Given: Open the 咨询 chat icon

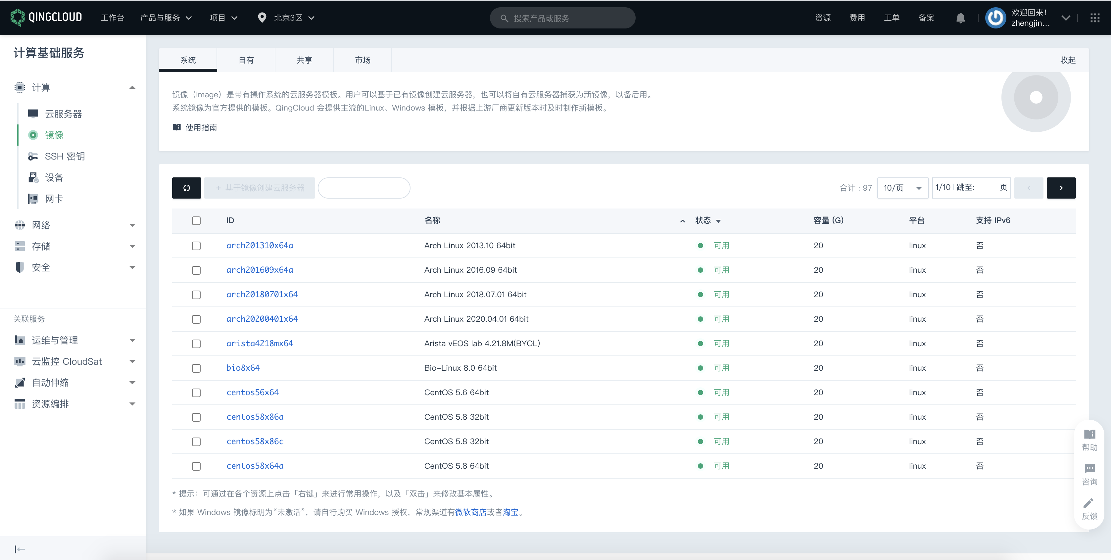Looking at the screenshot, I should click(1089, 469).
